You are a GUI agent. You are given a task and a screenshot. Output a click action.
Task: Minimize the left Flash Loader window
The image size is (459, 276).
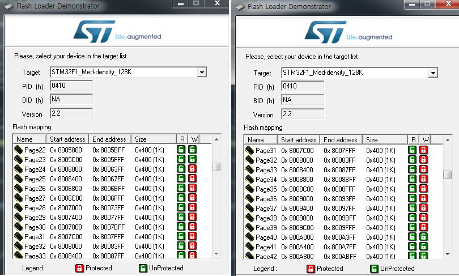pos(181,4)
